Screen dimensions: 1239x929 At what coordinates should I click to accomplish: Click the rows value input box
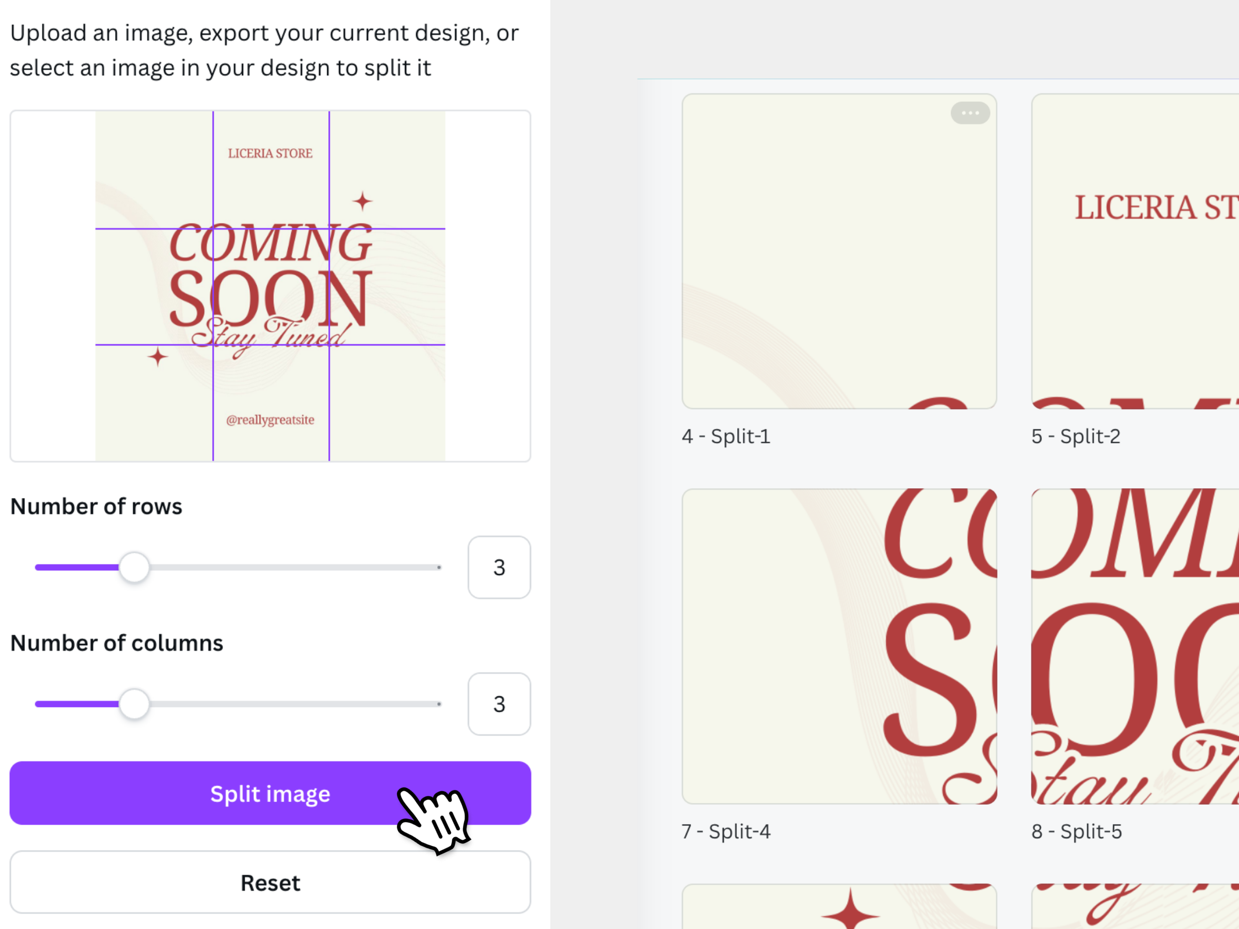tap(499, 567)
